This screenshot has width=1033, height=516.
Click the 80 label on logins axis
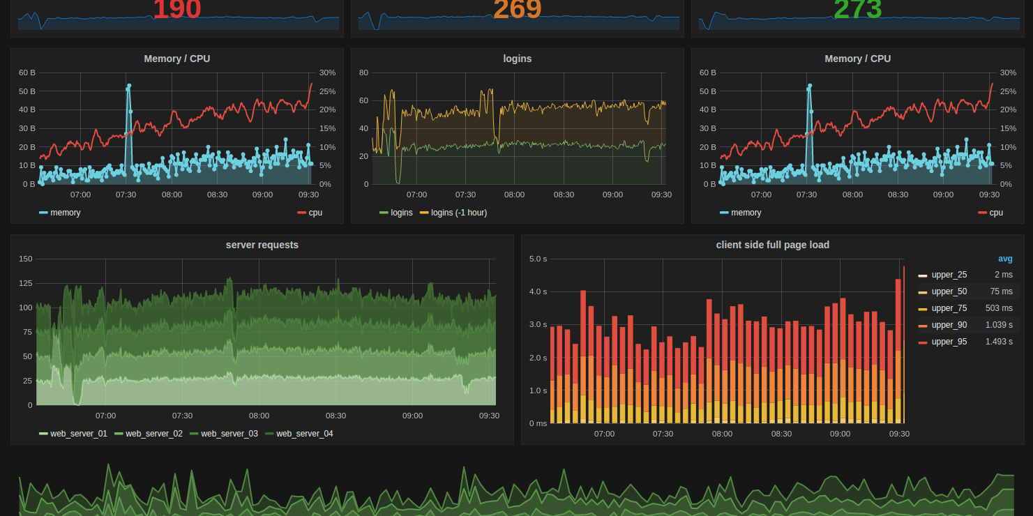click(x=363, y=73)
